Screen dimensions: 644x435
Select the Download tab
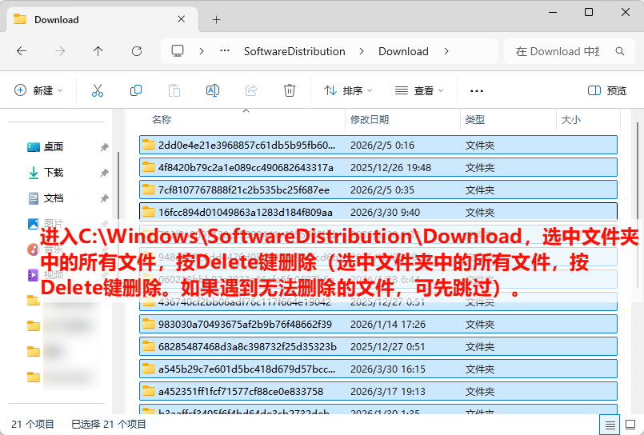pos(102,19)
